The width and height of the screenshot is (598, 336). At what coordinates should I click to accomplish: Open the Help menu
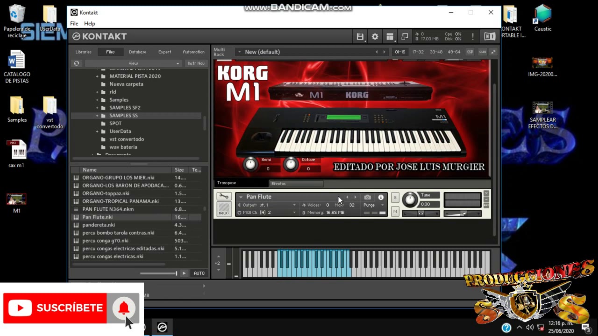point(89,23)
